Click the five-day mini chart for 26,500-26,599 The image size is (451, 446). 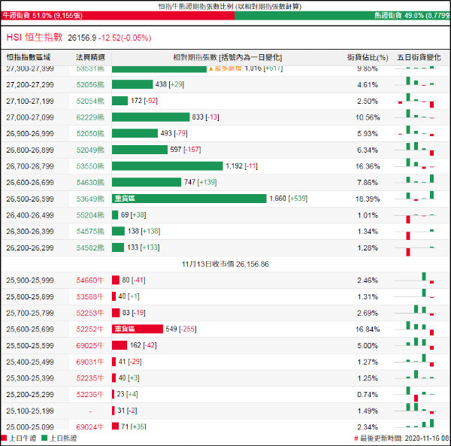416,196
